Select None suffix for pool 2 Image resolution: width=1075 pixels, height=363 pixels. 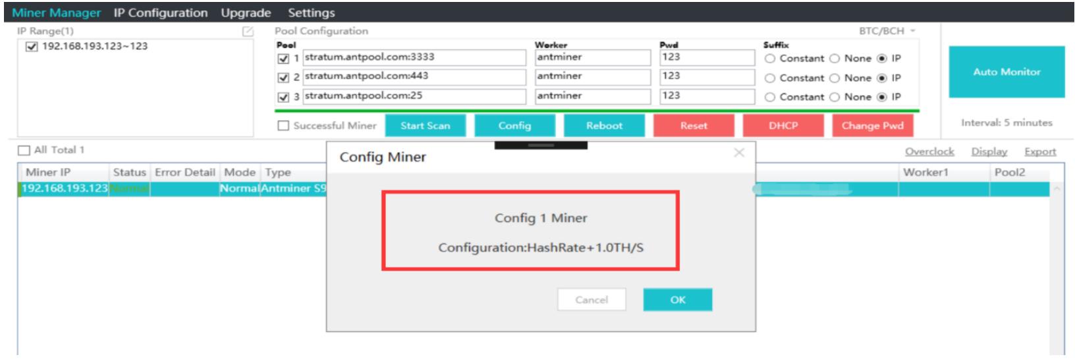point(835,78)
